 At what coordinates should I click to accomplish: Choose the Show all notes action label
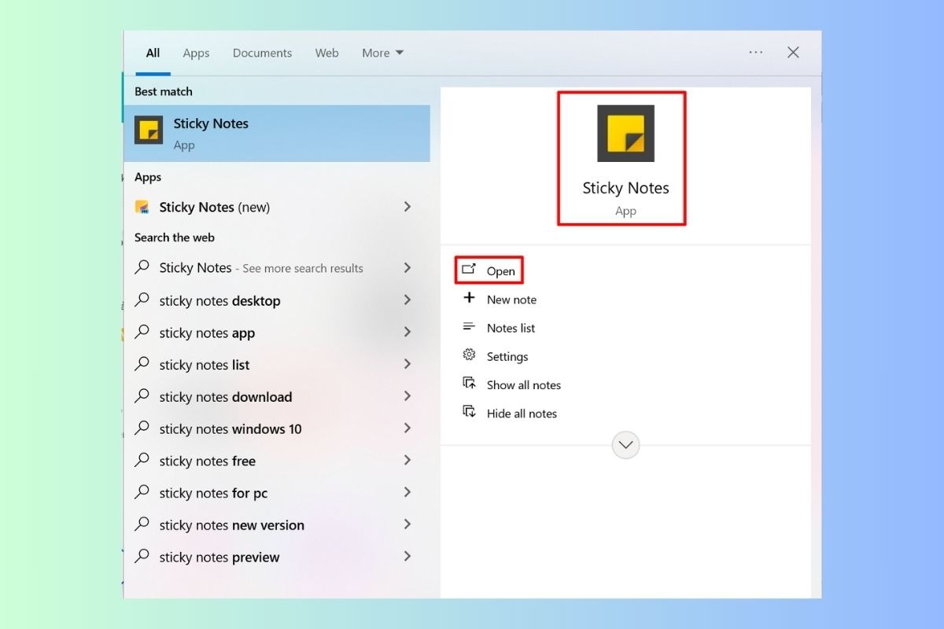[x=524, y=384]
